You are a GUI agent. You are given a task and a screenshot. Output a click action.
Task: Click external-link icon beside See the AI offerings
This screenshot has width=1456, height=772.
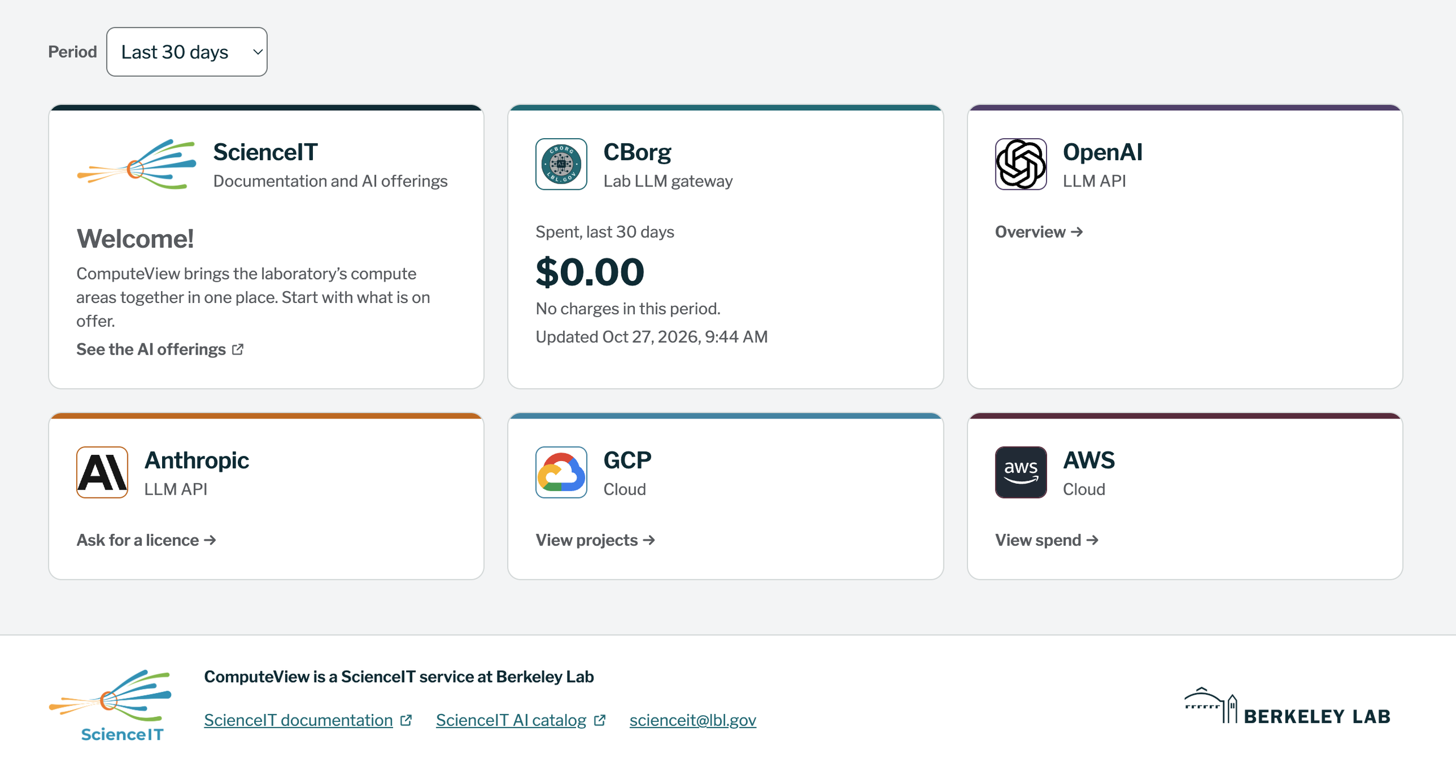point(238,350)
